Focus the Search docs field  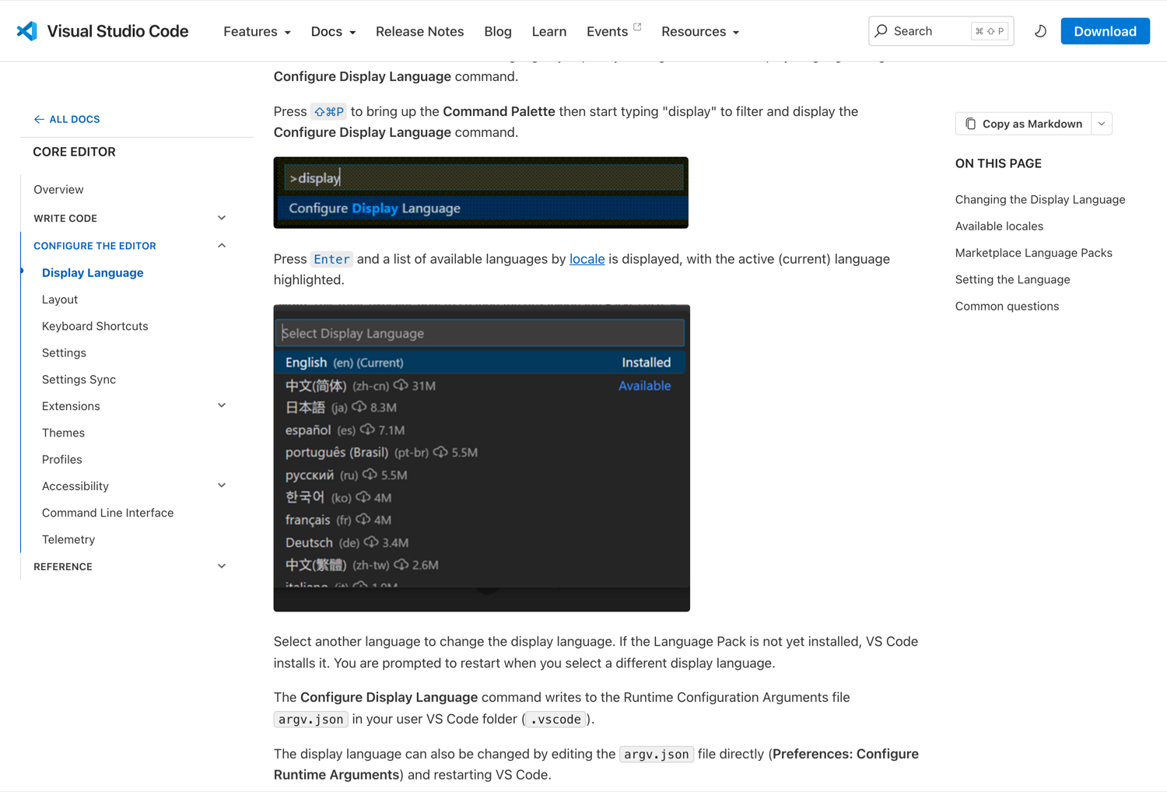tap(941, 31)
